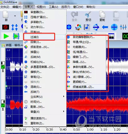The width and height of the screenshot is (128, 134).
Task: Click the blue left arrow reverse icon in toolbar
Action: 105,27
